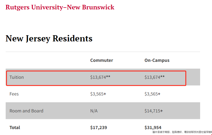
Task: Select the Total row label
Action: click(15, 127)
